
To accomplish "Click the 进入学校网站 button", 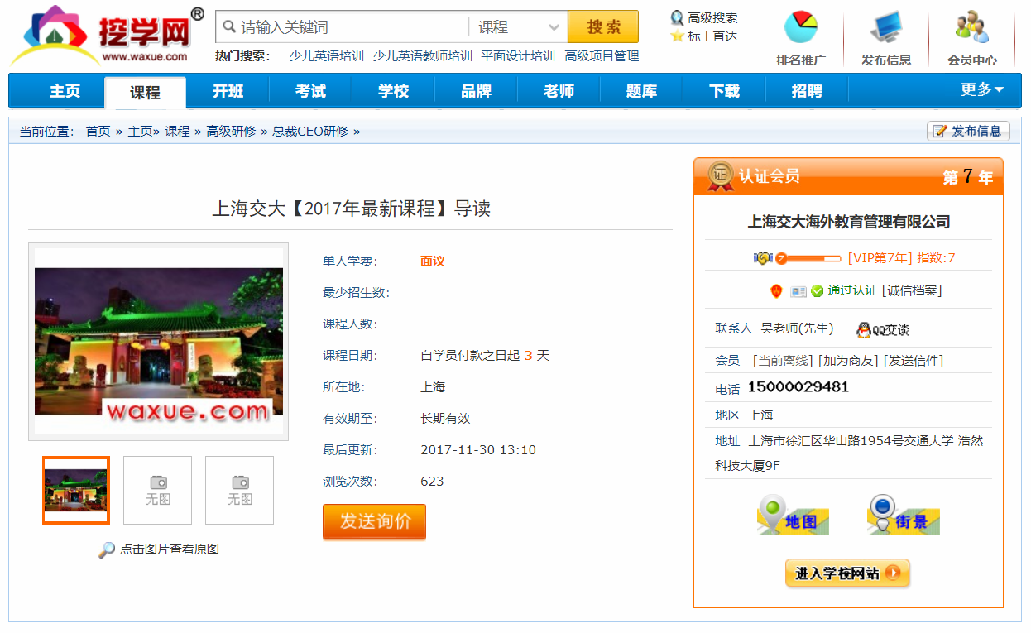I will click(x=847, y=573).
